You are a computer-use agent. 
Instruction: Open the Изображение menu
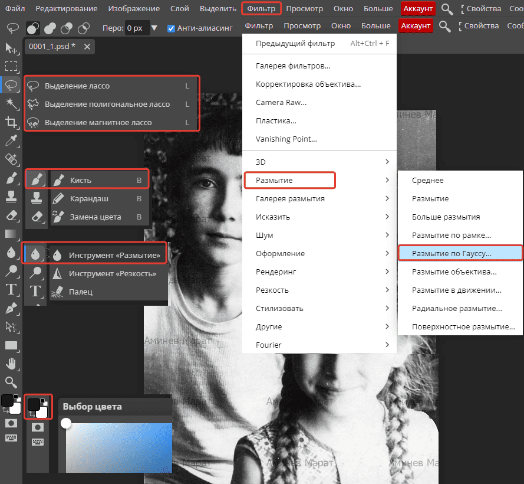point(134,8)
